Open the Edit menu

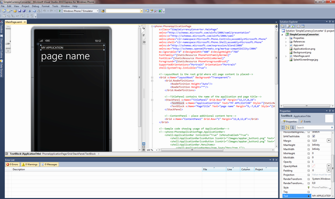coord(9,6)
